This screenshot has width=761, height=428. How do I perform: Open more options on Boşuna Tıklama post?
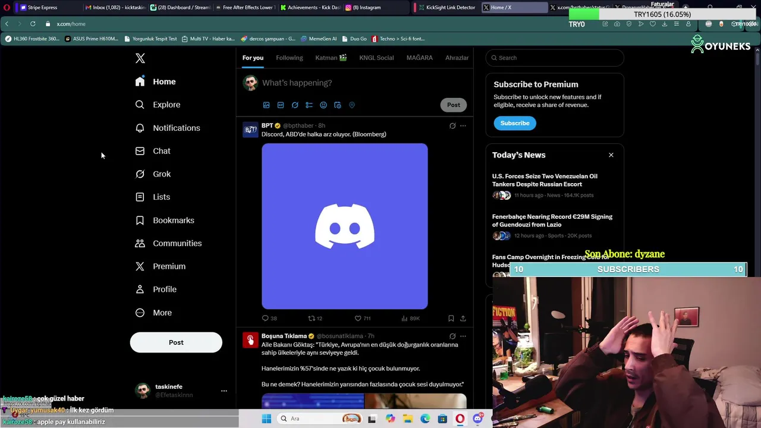463,336
